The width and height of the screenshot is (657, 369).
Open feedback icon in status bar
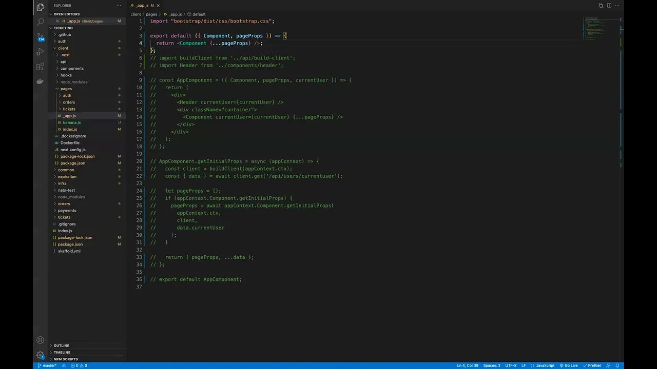click(609, 365)
